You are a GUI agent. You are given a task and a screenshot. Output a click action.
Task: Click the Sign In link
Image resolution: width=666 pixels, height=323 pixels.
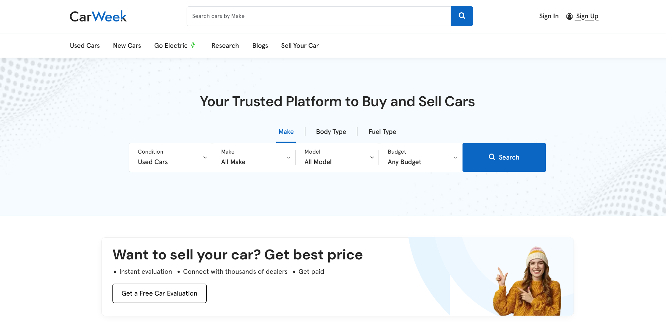pyautogui.click(x=549, y=16)
